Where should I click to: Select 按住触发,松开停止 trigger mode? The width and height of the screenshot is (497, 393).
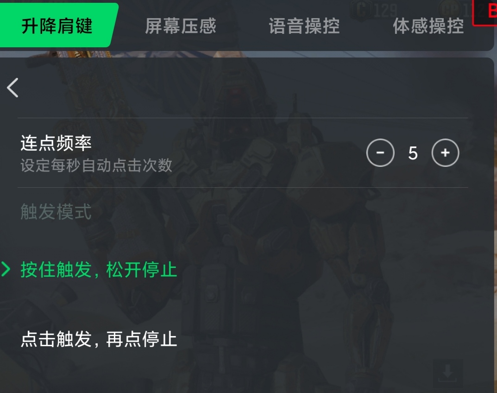point(98,270)
